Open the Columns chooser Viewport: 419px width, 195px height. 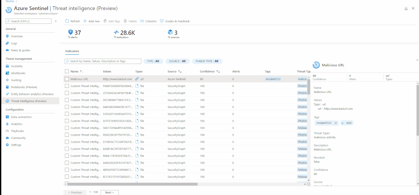coord(148,21)
